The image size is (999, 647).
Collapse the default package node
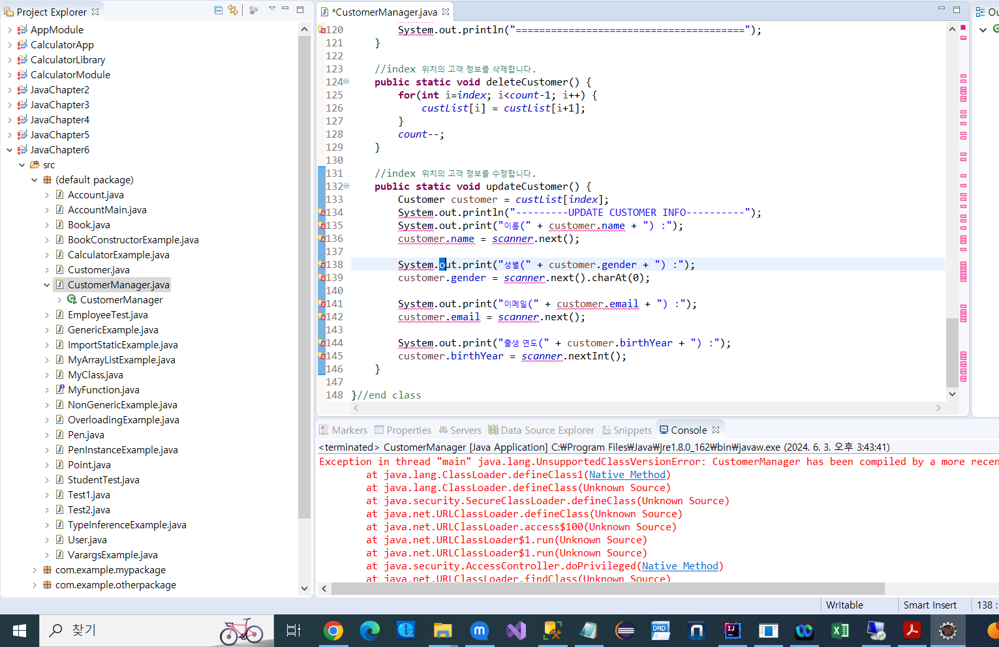tap(34, 180)
